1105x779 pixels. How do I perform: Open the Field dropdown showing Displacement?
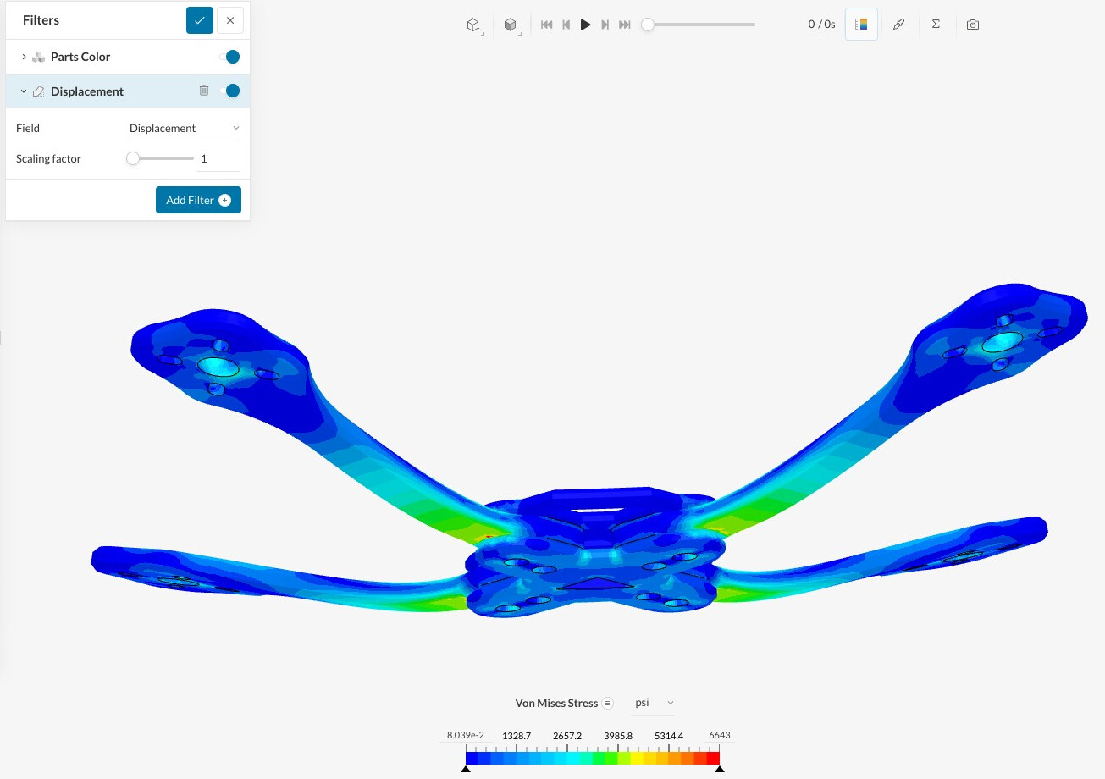click(x=184, y=129)
